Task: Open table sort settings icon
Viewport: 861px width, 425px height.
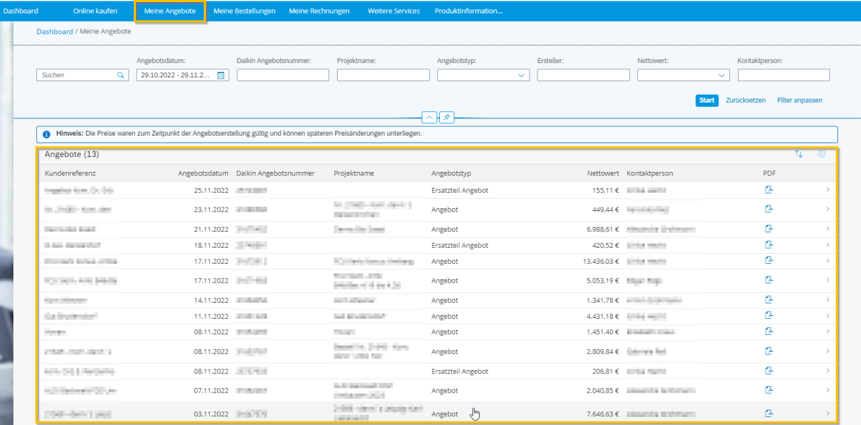Action: (798, 154)
